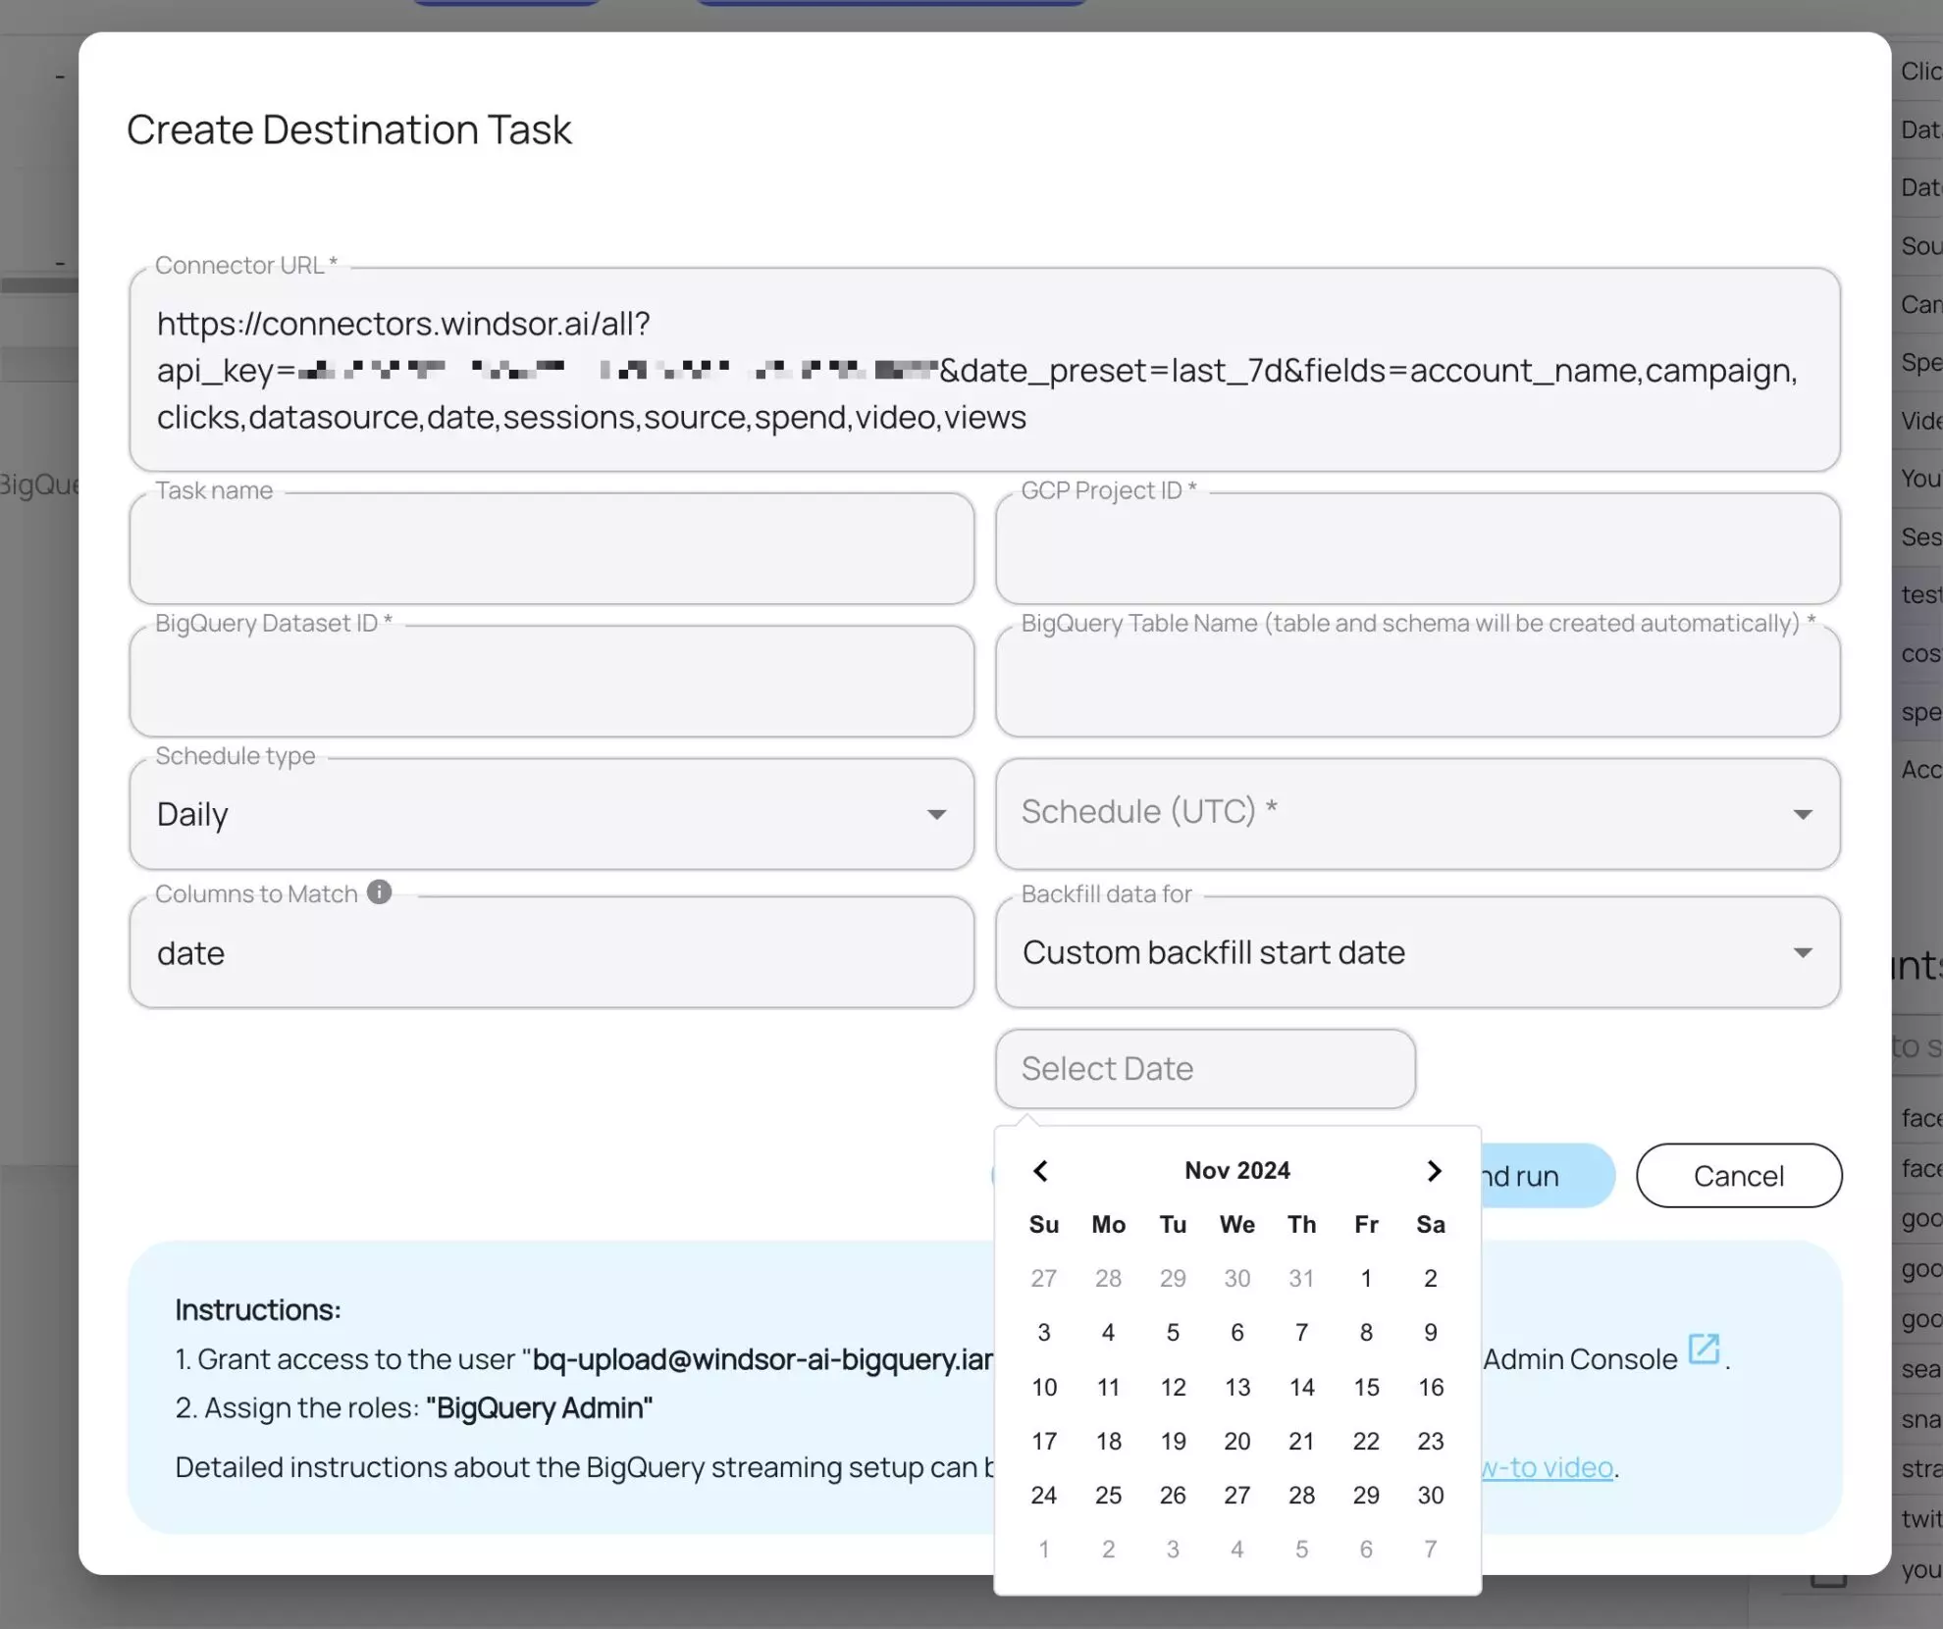The height and width of the screenshot is (1629, 1943).
Task: Focus the Task name field
Action: [x=551, y=548]
